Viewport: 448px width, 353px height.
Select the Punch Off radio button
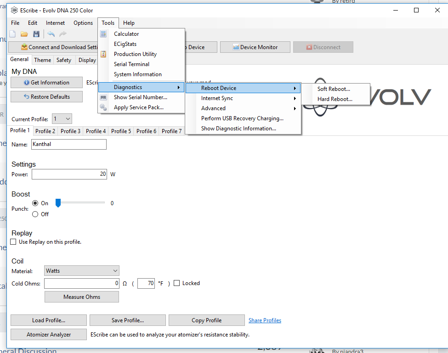coord(35,214)
